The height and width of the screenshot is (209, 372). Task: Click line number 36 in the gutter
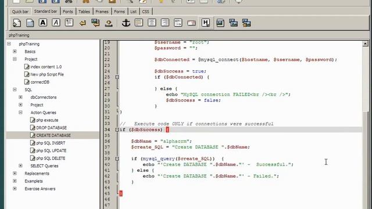point(107,141)
